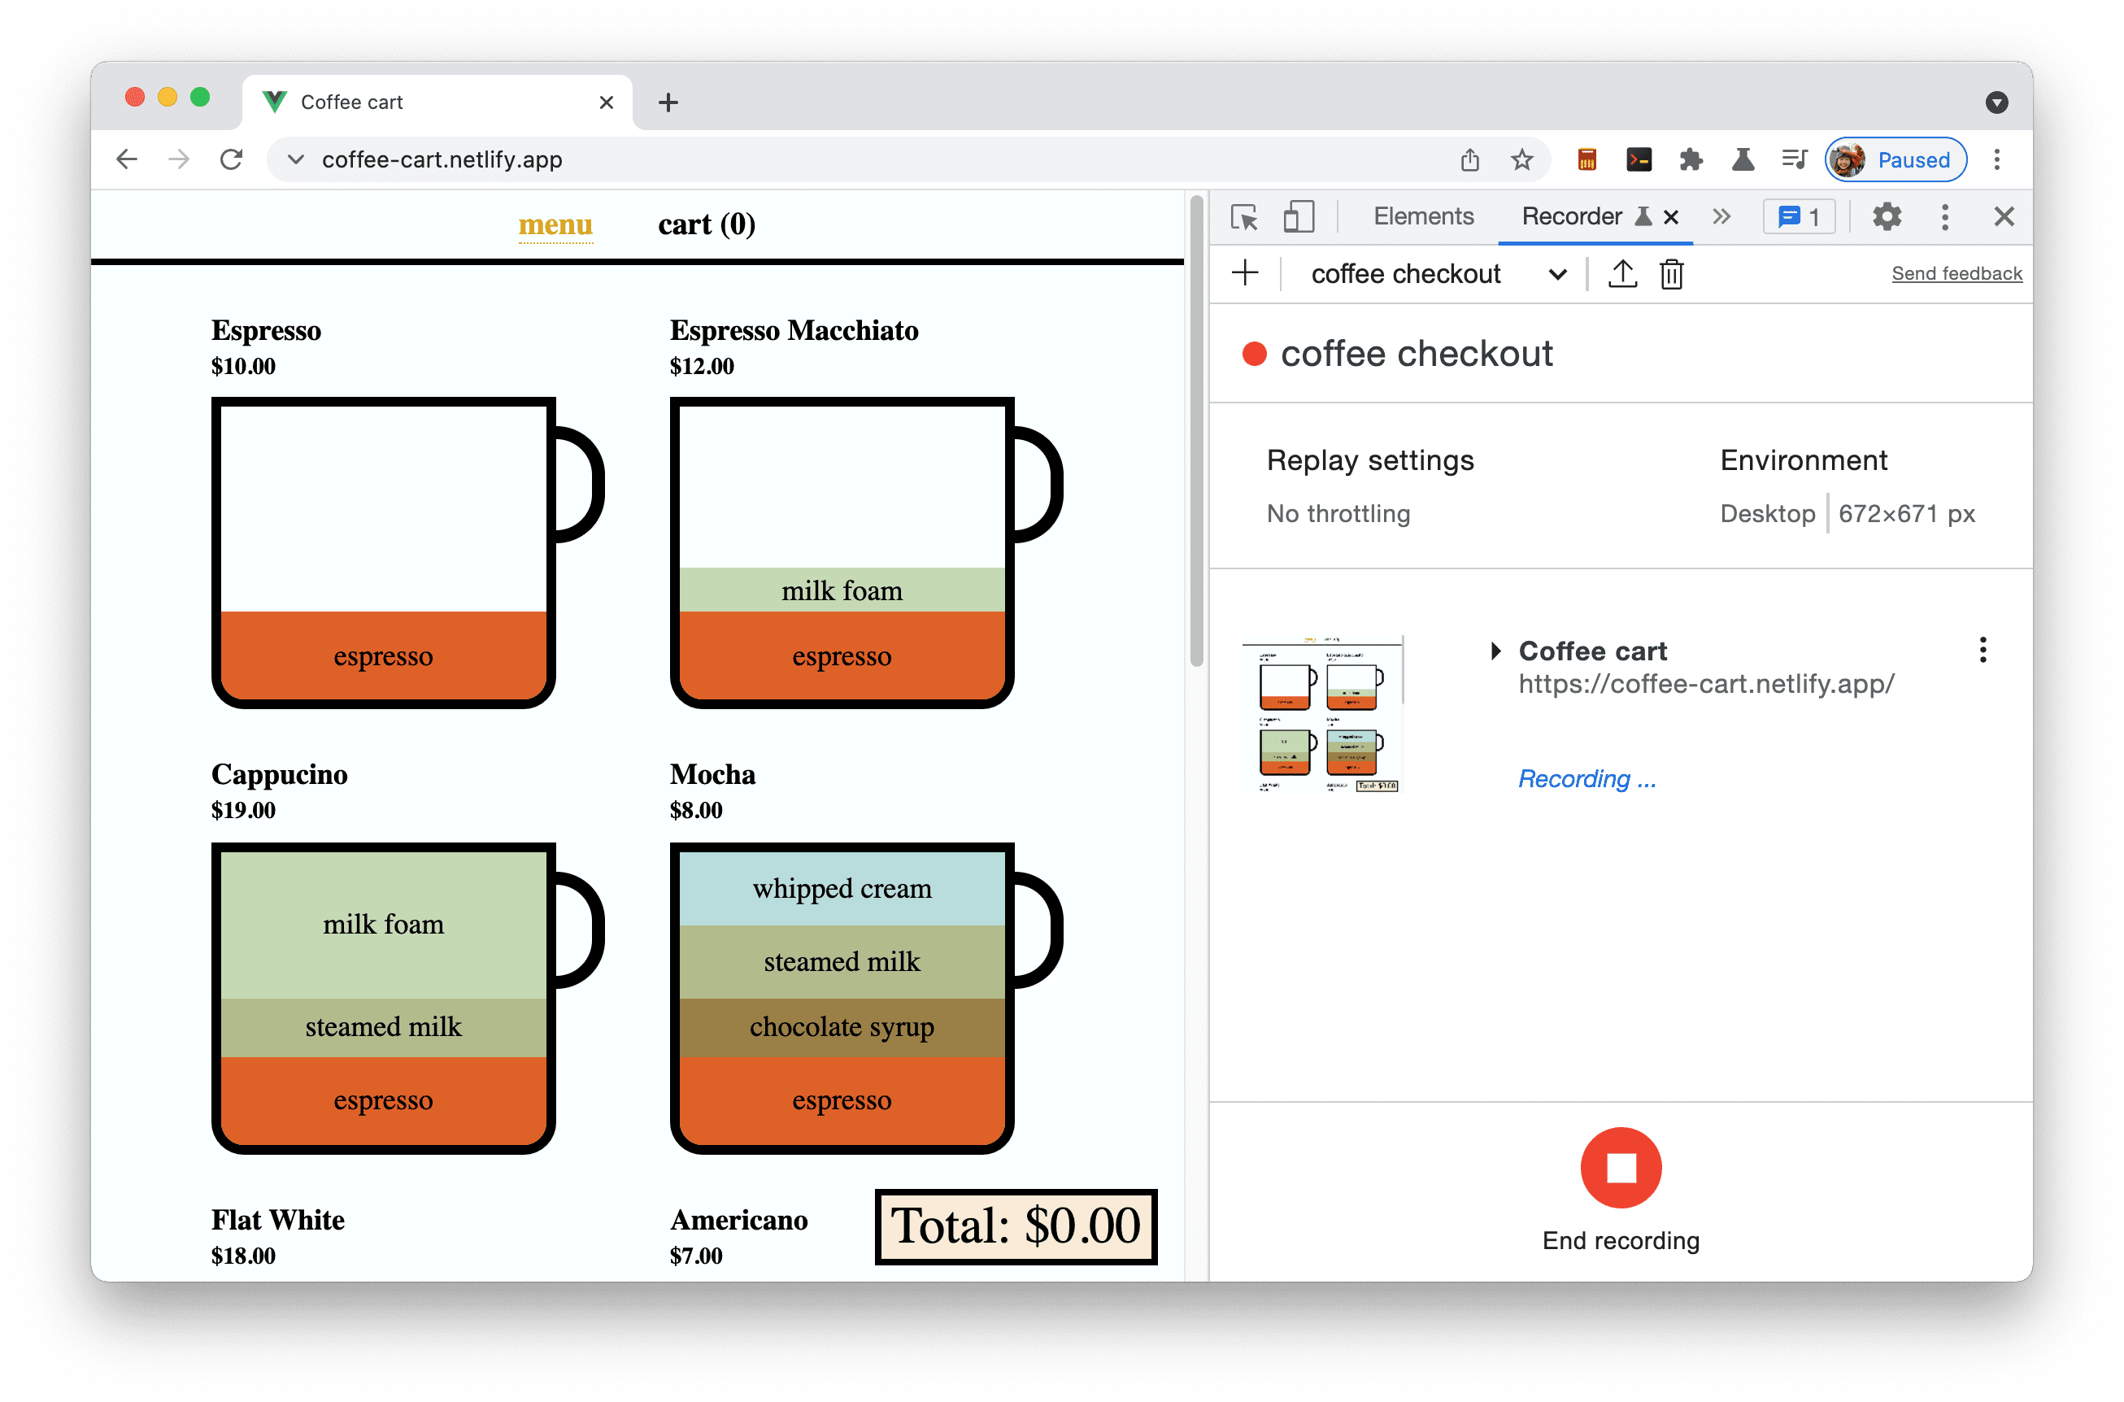The height and width of the screenshot is (1402, 2124).
Task: Click the delete recording trash icon
Action: coord(1670,274)
